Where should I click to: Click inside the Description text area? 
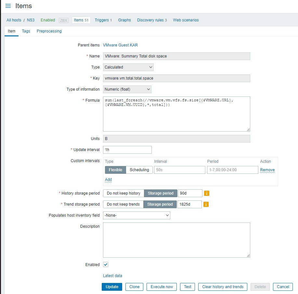pyautogui.click(x=176, y=240)
